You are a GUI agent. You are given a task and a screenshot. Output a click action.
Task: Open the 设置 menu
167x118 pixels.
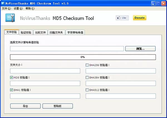(18, 9)
